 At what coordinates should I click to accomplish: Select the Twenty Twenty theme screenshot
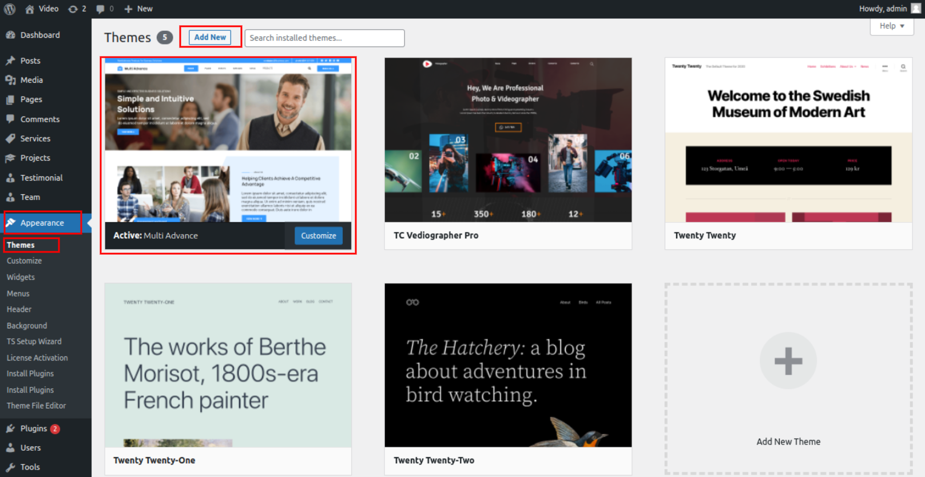pos(788,140)
